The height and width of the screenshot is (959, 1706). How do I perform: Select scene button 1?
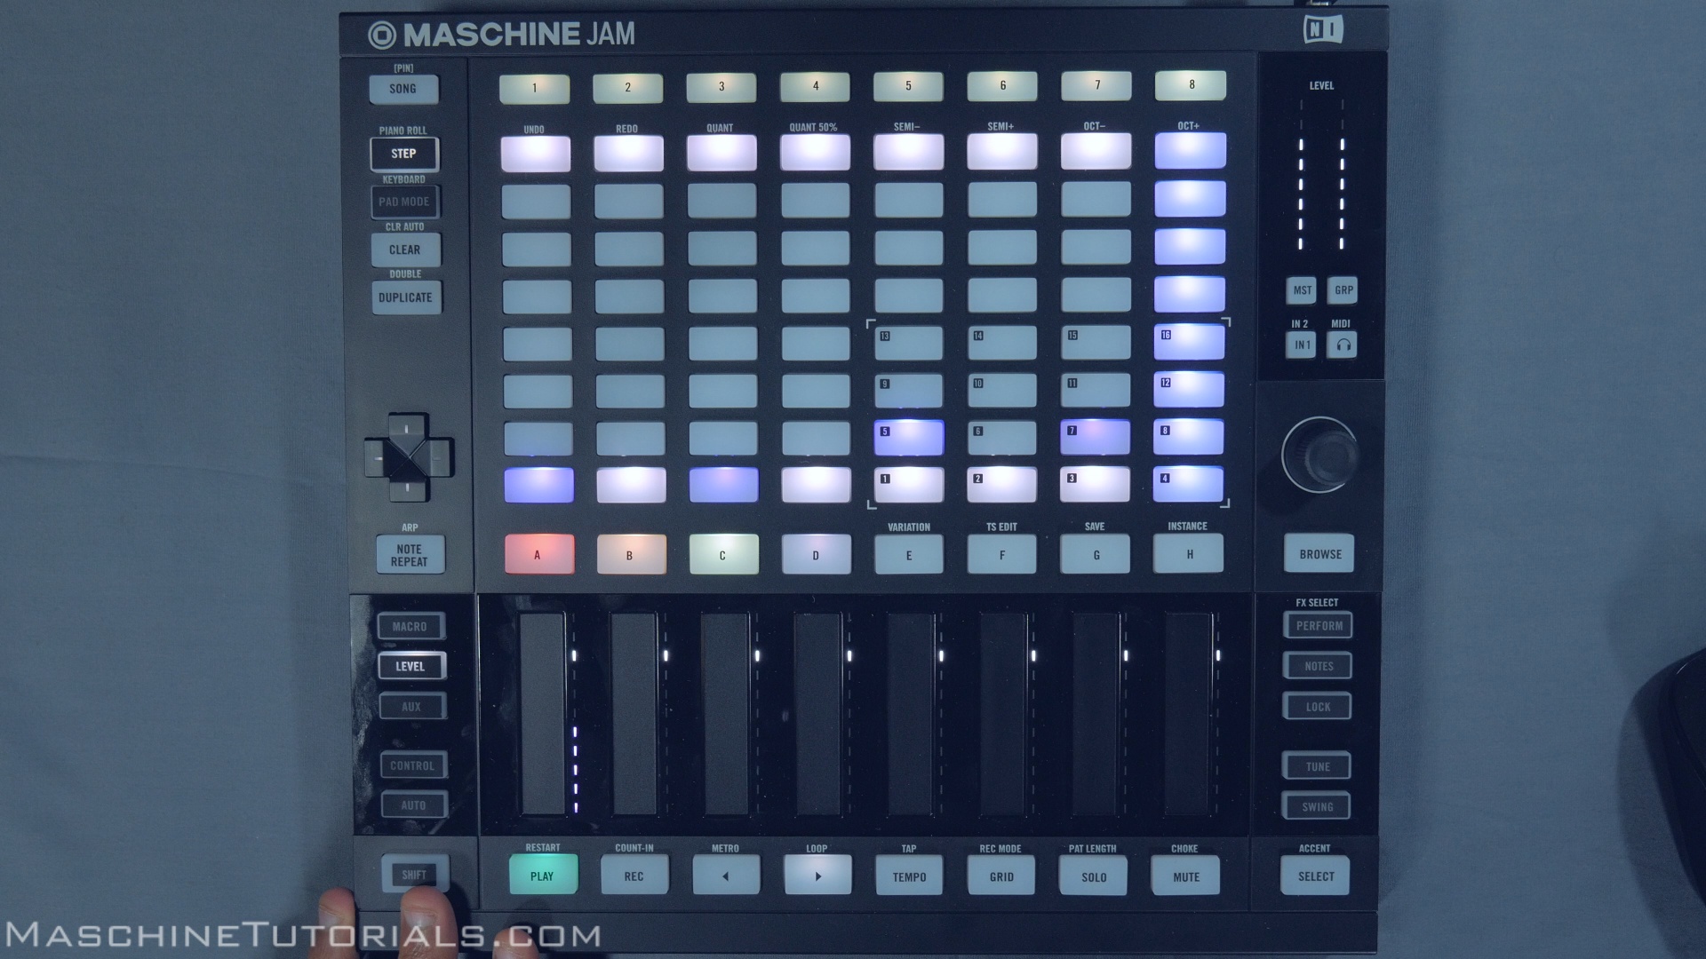(x=534, y=88)
